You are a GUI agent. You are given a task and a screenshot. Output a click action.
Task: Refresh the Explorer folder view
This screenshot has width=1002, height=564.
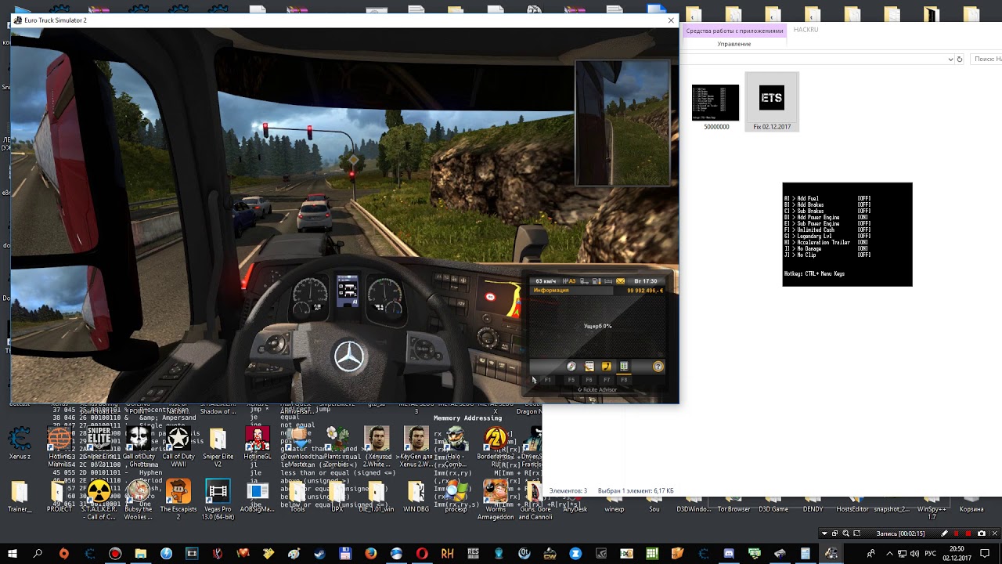(x=960, y=60)
